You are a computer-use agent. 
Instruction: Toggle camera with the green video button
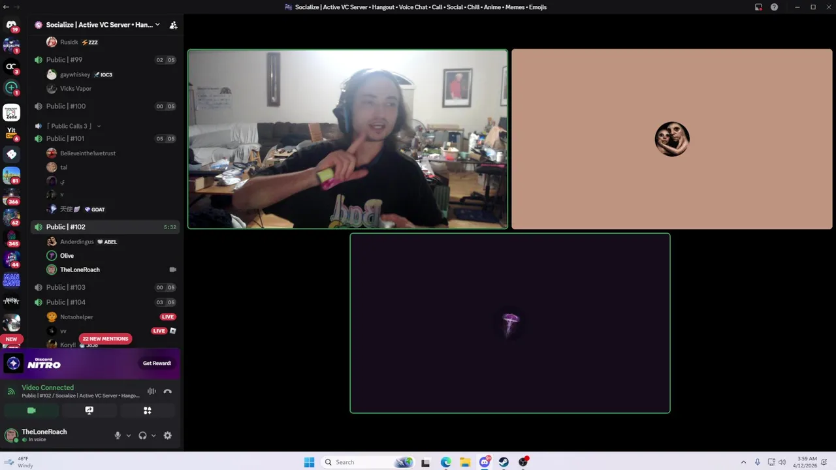pos(31,411)
